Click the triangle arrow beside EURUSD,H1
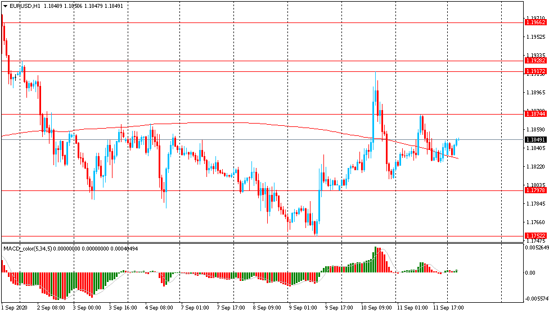This screenshot has height=314, width=549. click(4, 6)
